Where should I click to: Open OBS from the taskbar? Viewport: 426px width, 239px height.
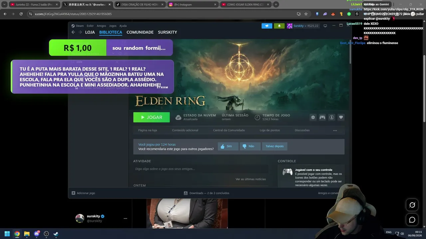[x=46, y=234]
